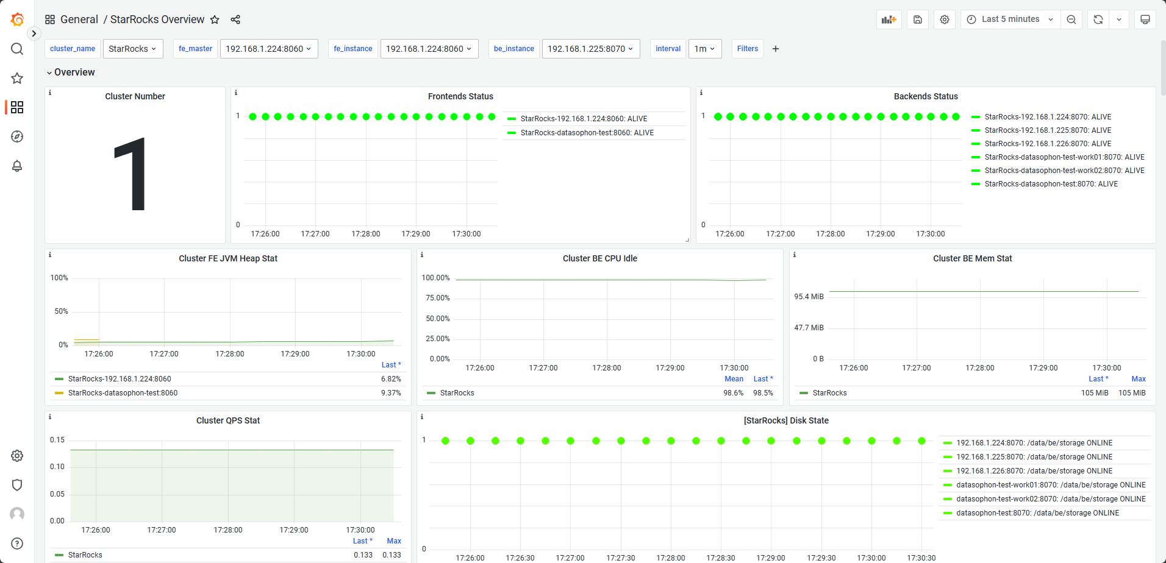Change color of StarRocks-192.168.1.225:8070 series
The image size is (1166, 563).
[x=976, y=130]
